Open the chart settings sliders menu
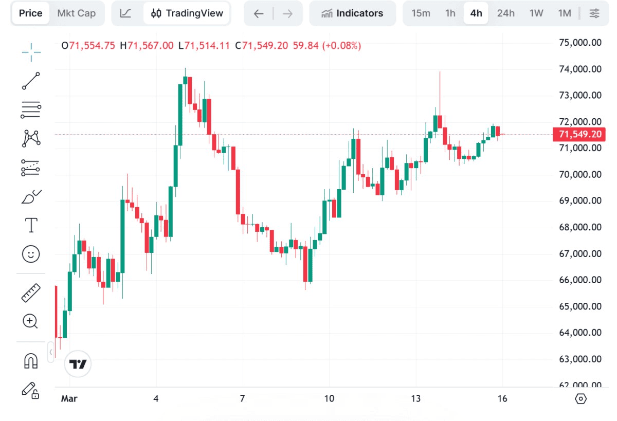Image resolution: width=617 pixels, height=421 pixels. [594, 13]
